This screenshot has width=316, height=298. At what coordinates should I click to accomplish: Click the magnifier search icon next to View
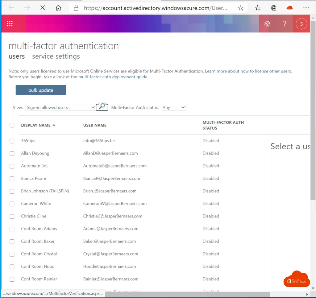(102, 107)
